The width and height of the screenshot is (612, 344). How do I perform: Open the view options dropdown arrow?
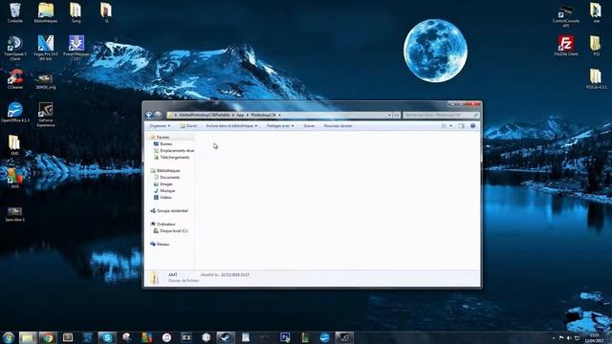point(450,126)
